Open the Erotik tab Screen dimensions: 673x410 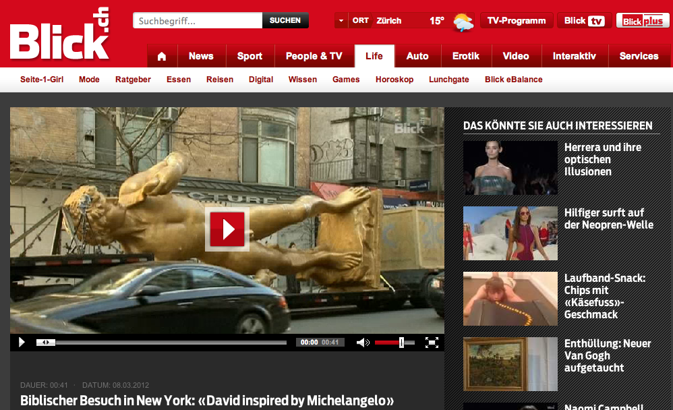pyautogui.click(x=466, y=56)
